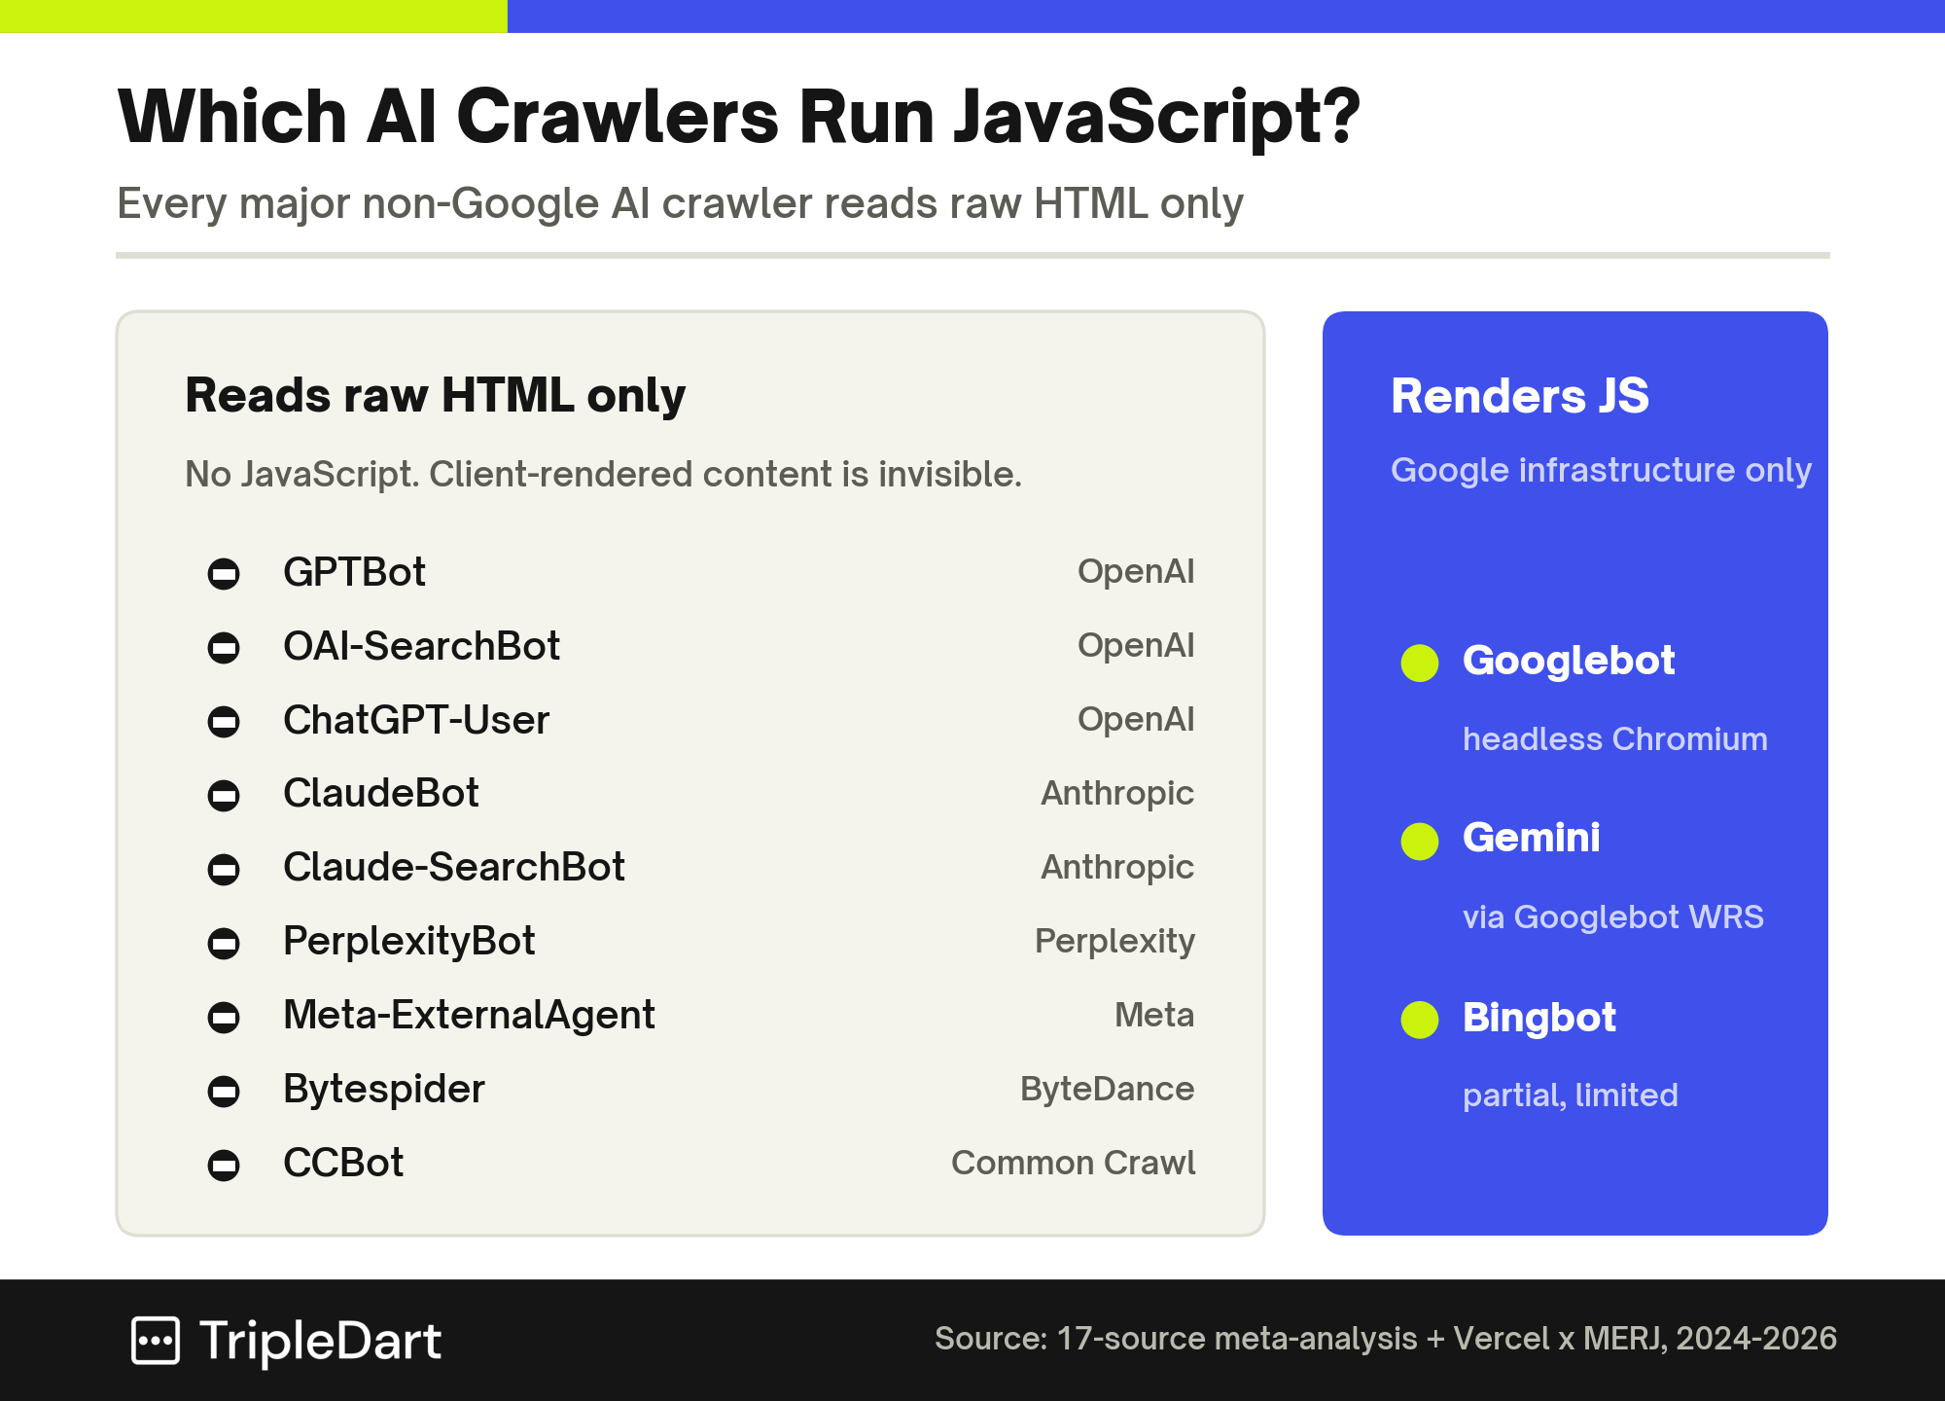Select the Bytespider crawler name
Viewport: 1945px width, 1401px height.
pos(384,1090)
